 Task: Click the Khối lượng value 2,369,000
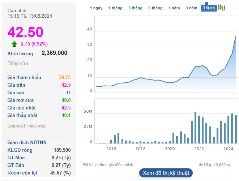pyautogui.click(x=54, y=53)
